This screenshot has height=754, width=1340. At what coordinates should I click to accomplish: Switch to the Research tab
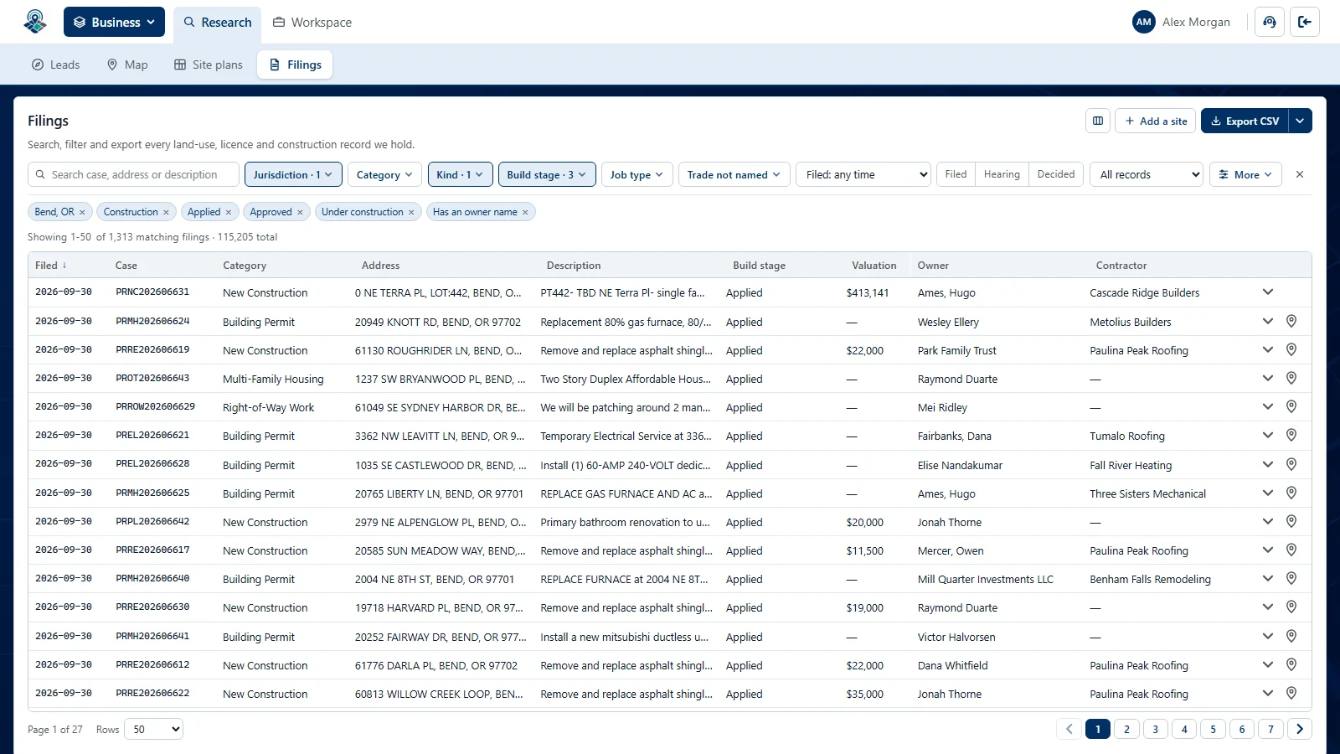click(218, 23)
